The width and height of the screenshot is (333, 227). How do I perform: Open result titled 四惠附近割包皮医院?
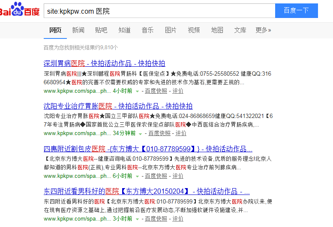click(148, 149)
